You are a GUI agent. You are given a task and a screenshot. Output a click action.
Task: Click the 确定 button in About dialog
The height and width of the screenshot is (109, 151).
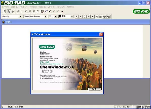tap(94, 89)
